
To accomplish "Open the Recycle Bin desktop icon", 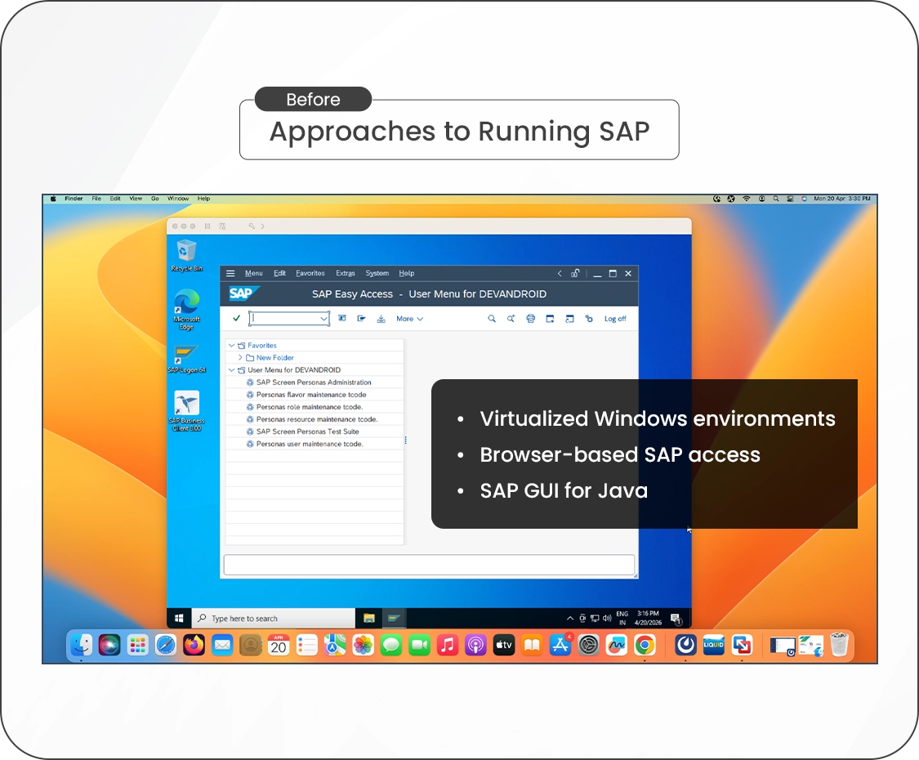I will (x=186, y=256).
